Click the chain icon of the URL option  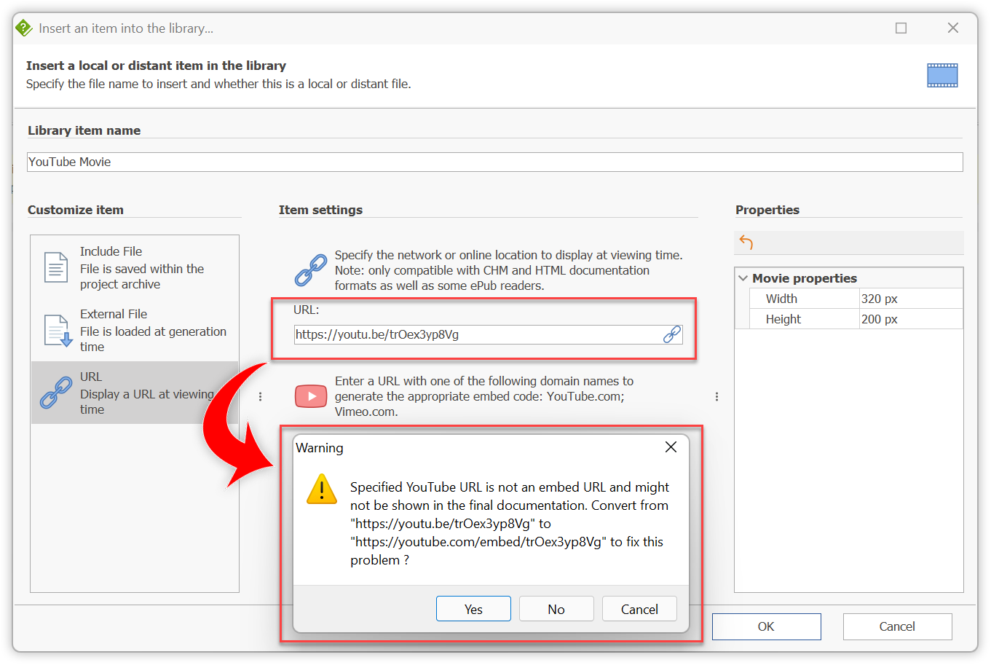(56, 392)
